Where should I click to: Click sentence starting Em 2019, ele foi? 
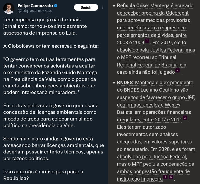(156, 57)
